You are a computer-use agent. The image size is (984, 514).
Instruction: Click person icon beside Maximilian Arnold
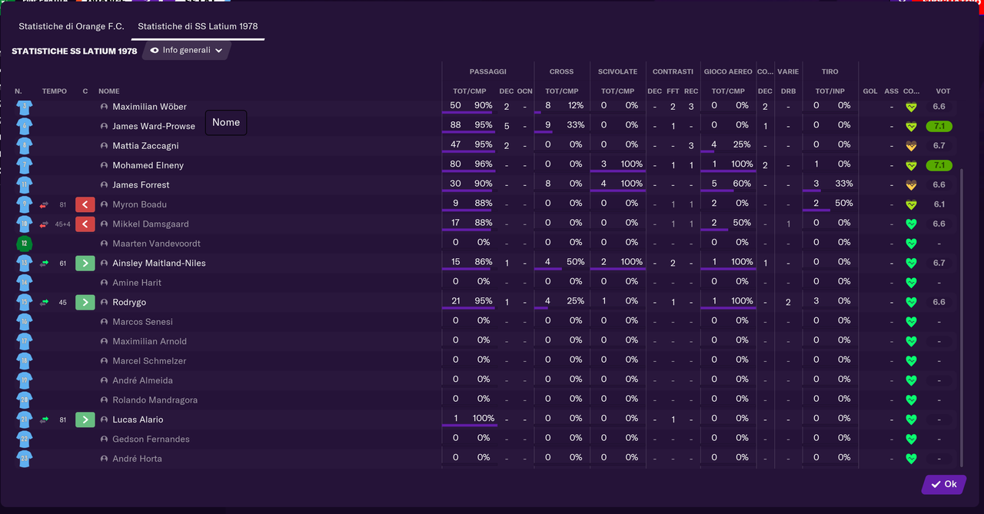[x=105, y=341]
